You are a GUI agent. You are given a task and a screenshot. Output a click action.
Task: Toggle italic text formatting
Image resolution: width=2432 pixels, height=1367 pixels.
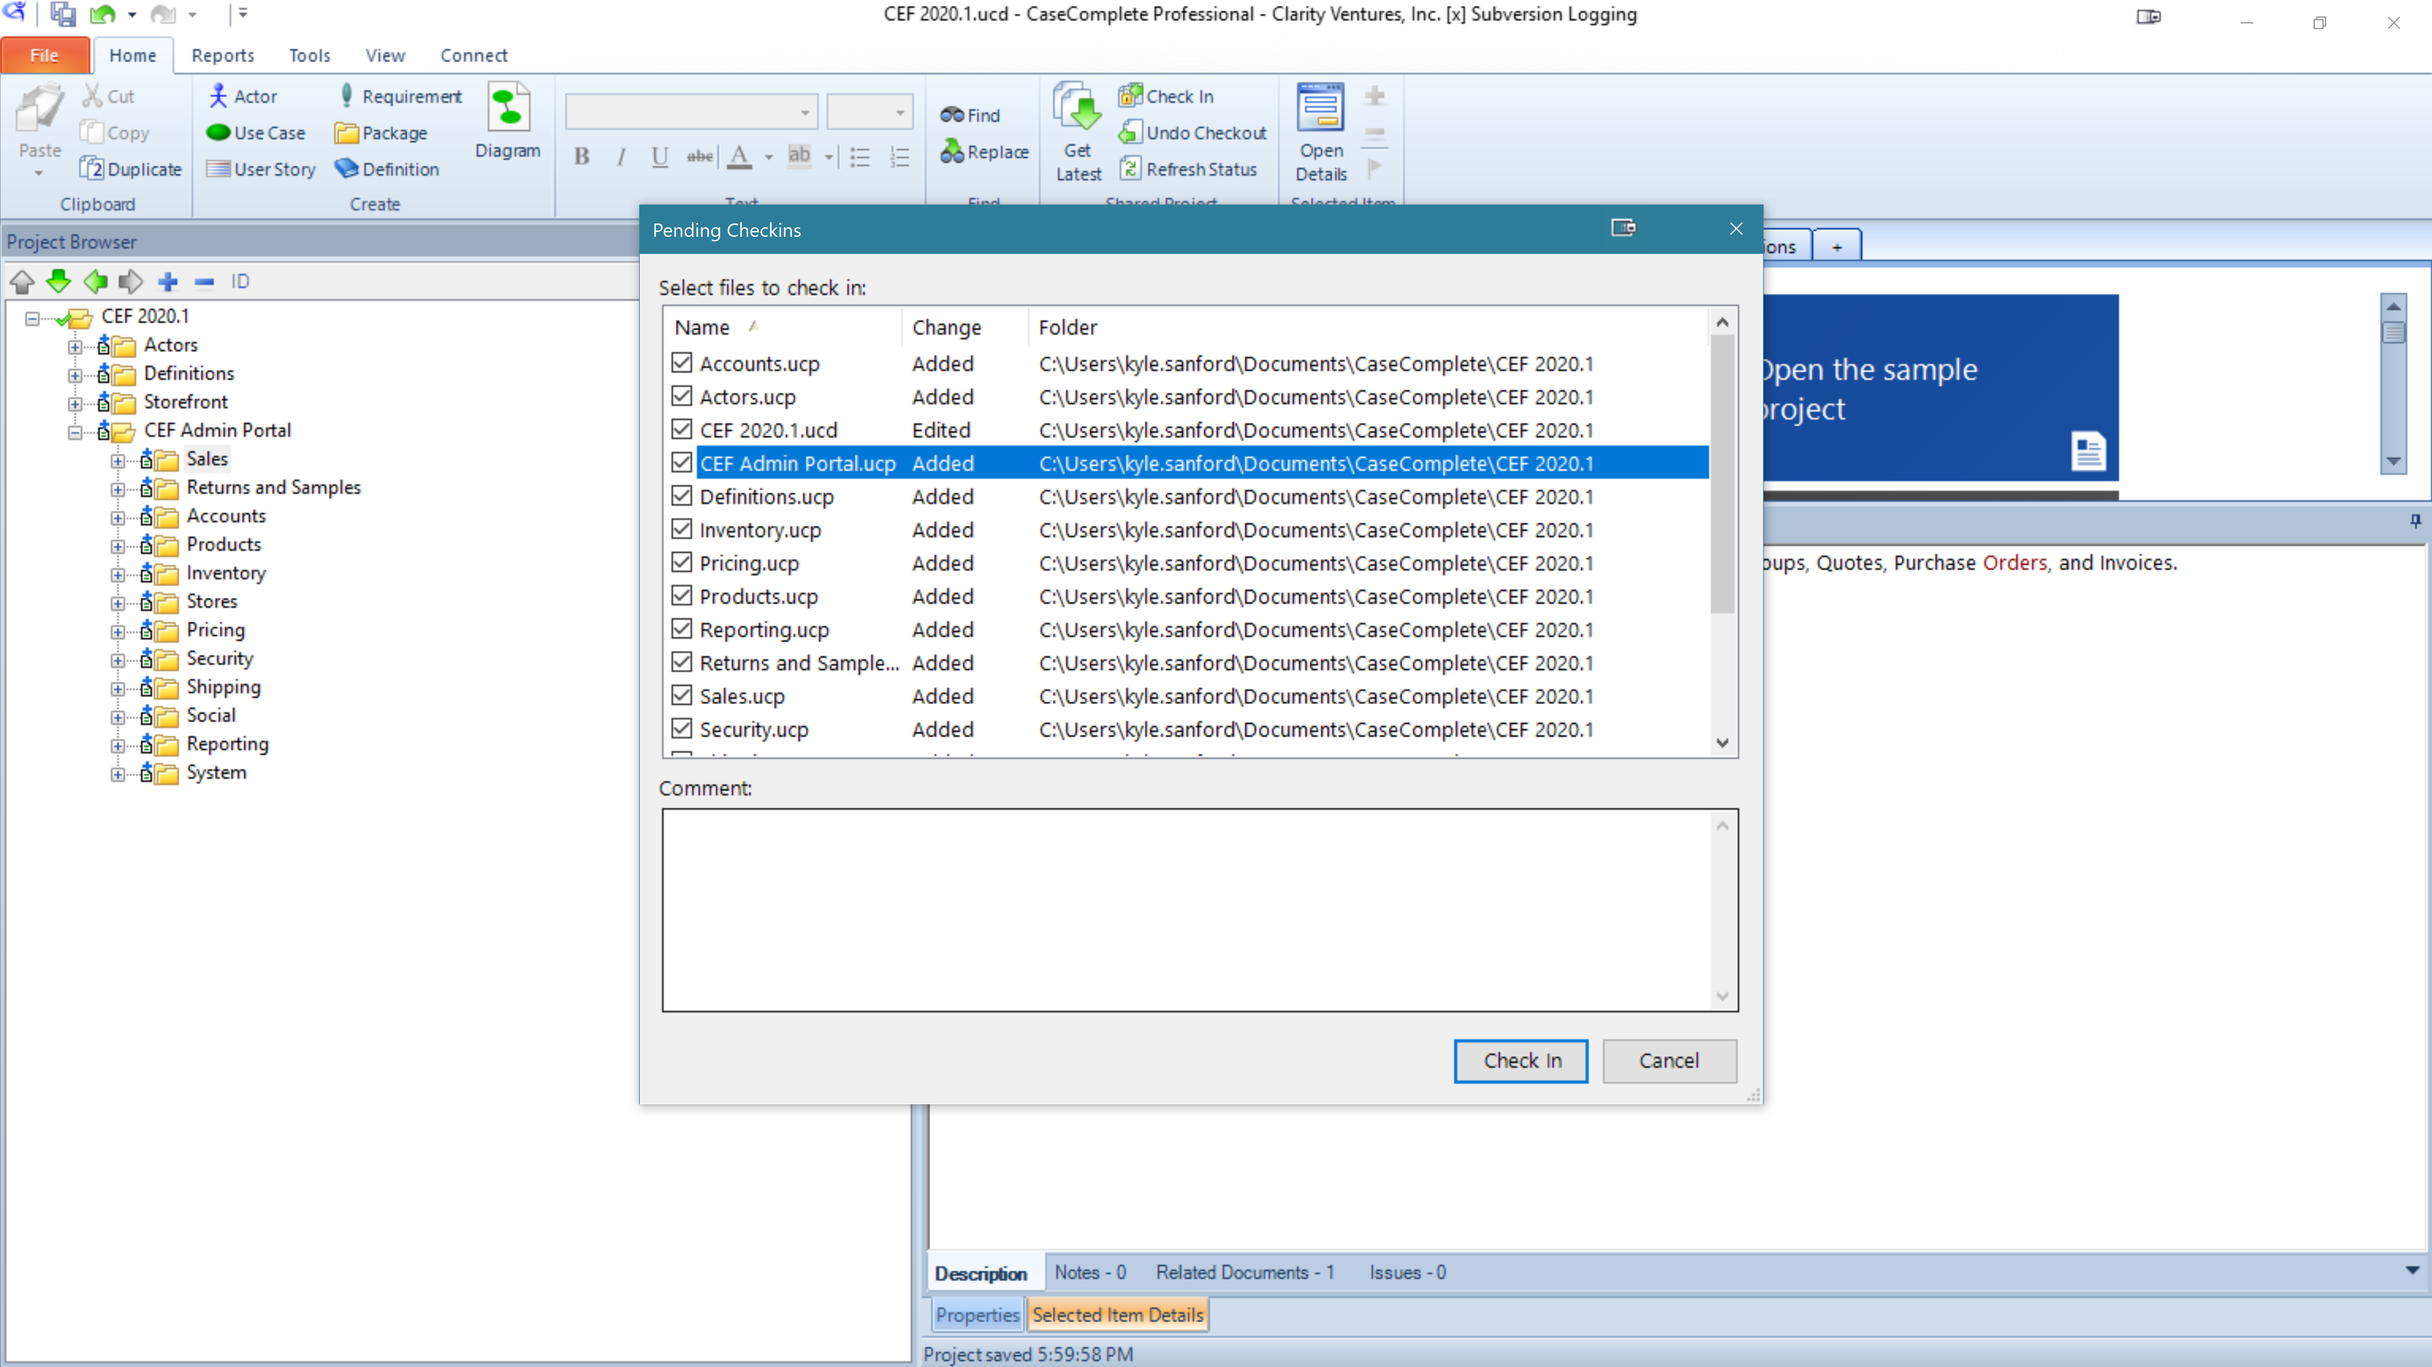click(x=621, y=156)
